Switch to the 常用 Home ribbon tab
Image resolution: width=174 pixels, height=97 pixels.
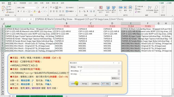tap(10, 3)
